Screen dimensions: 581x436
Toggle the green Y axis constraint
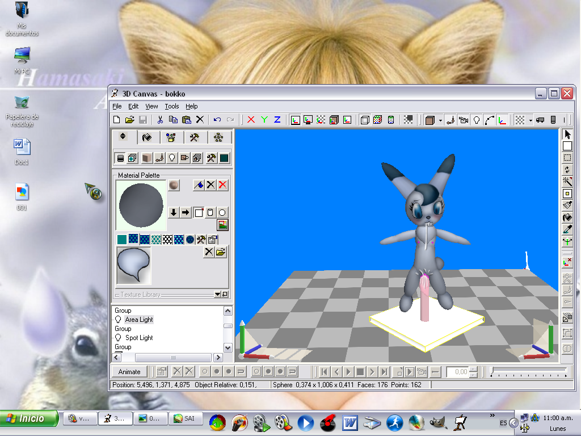coord(264,120)
